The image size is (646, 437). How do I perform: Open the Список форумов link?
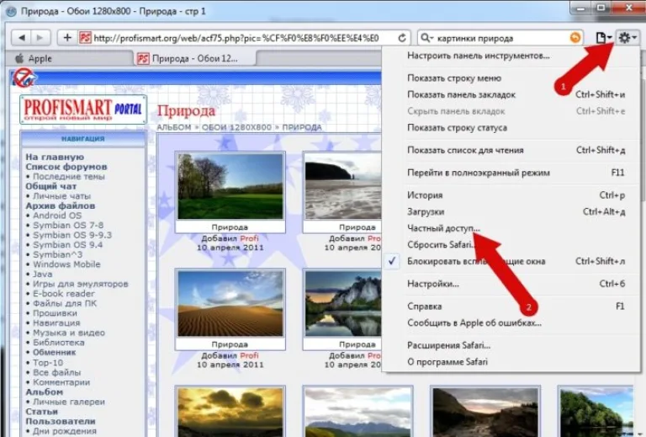(66, 167)
